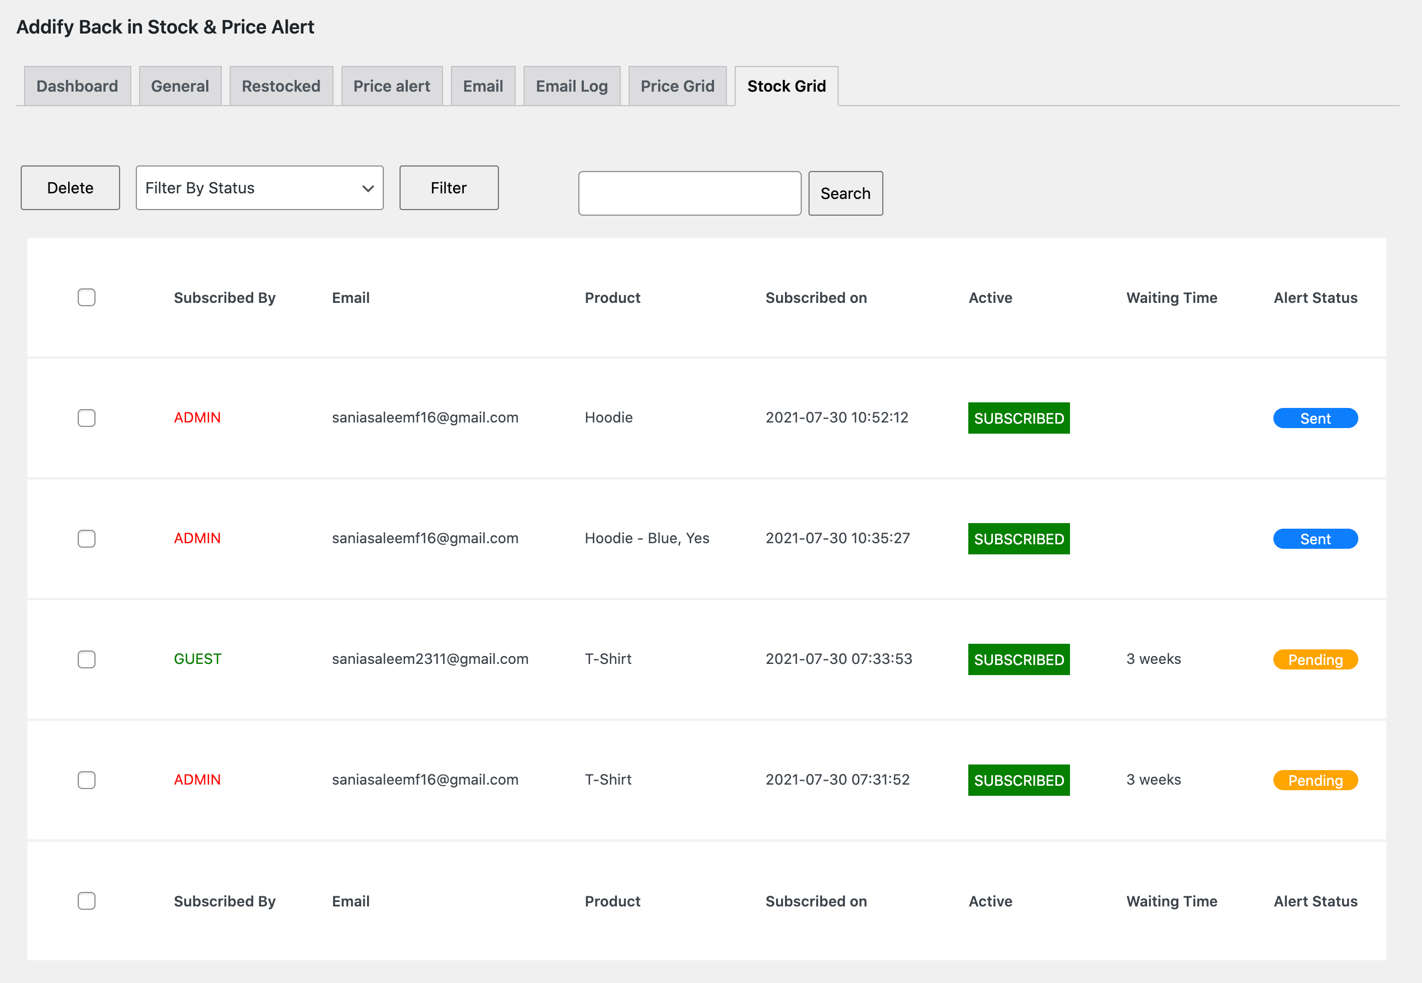Viewport: 1422px width, 983px height.
Task: Click the Search button
Action: [x=845, y=193]
